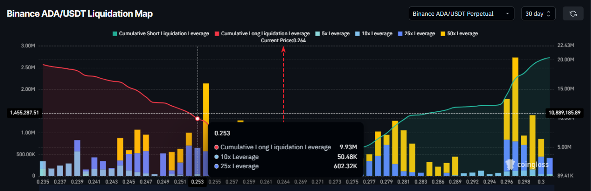Viewport: 591px width, 191px height.
Task: Toggle Cumulative Long Liquidation Leverage legend
Action: point(265,33)
